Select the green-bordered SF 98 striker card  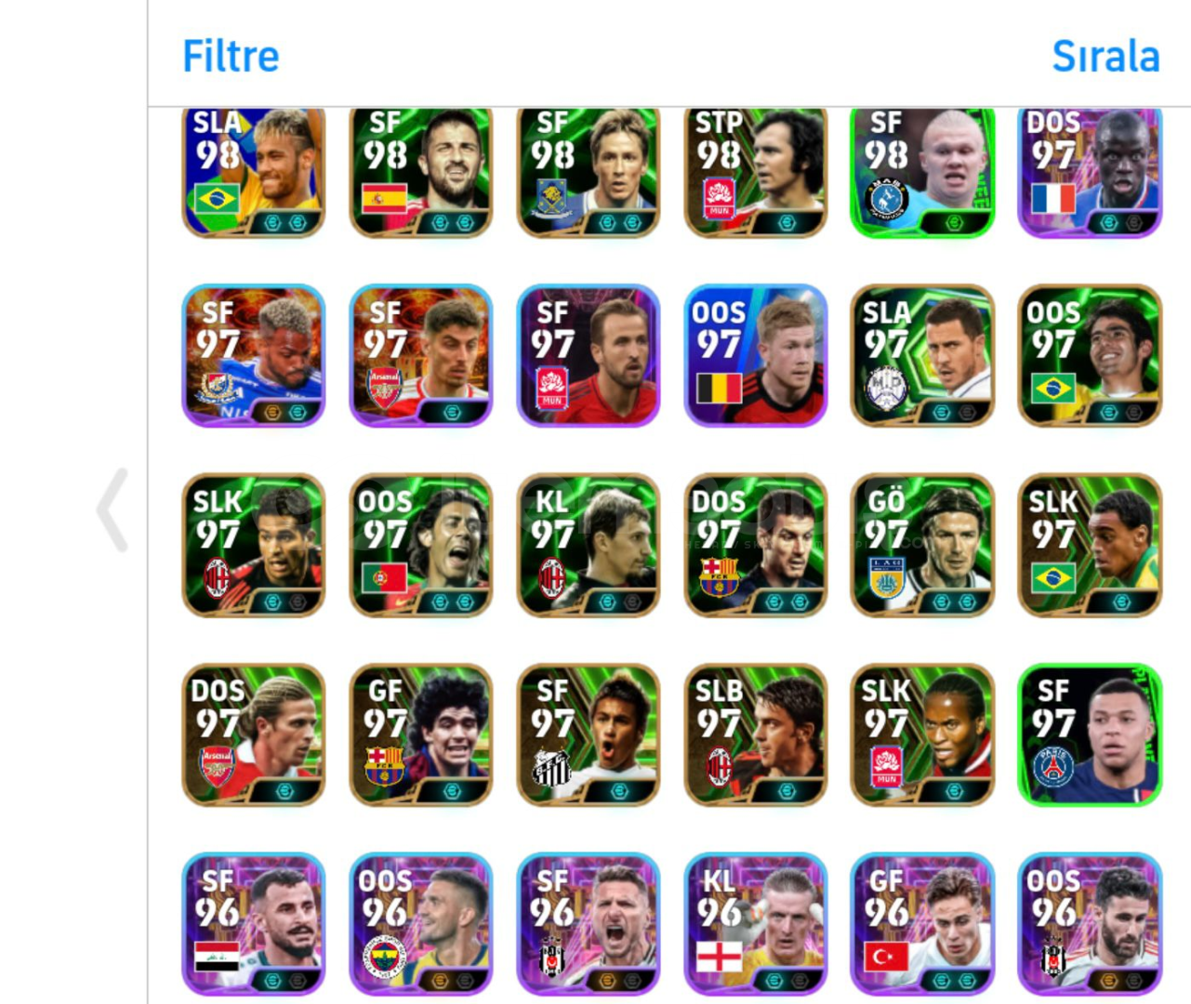(922, 172)
